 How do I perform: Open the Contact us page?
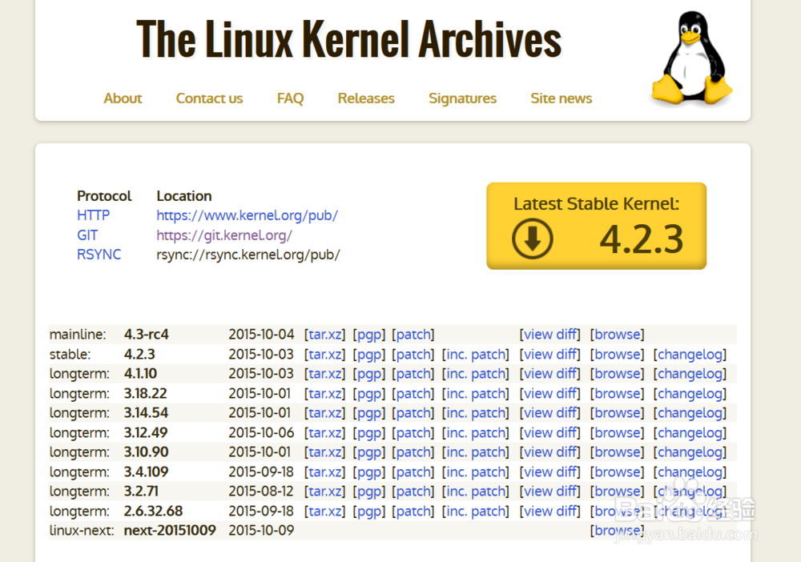[209, 98]
